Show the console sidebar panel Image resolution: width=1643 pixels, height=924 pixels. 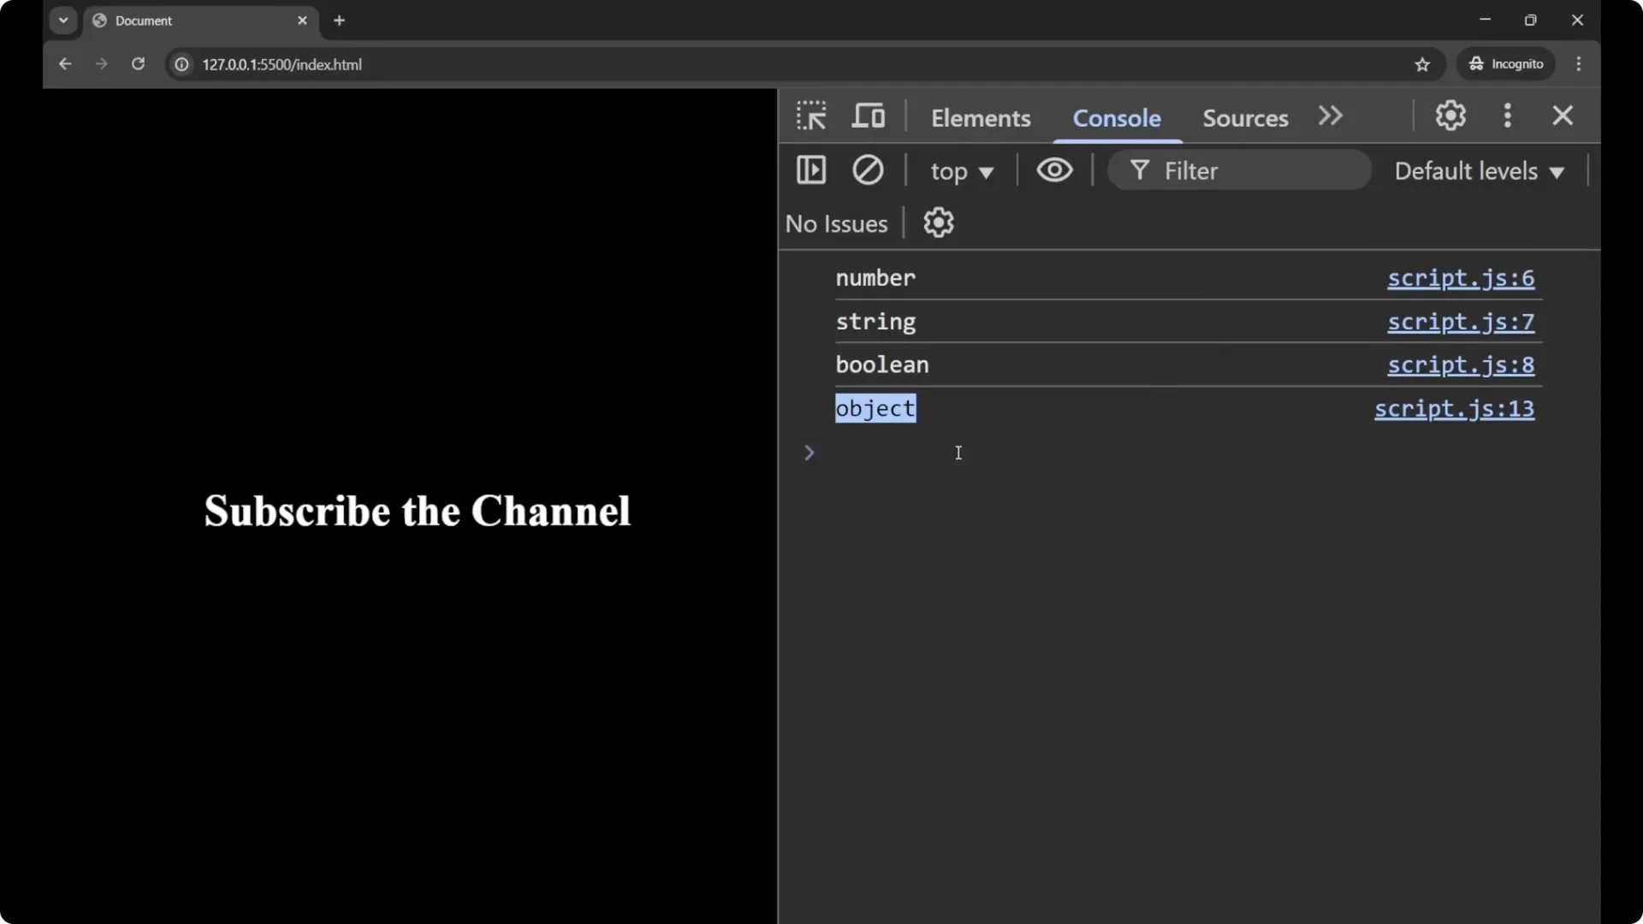tap(811, 170)
